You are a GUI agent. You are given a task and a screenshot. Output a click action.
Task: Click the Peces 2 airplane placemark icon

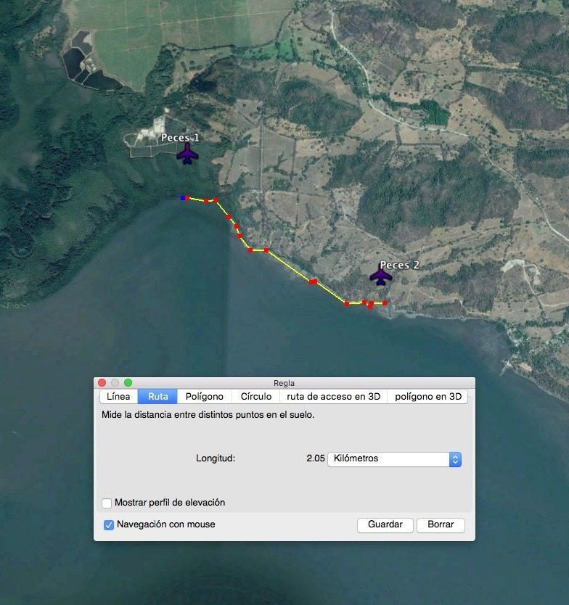pos(380,276)
